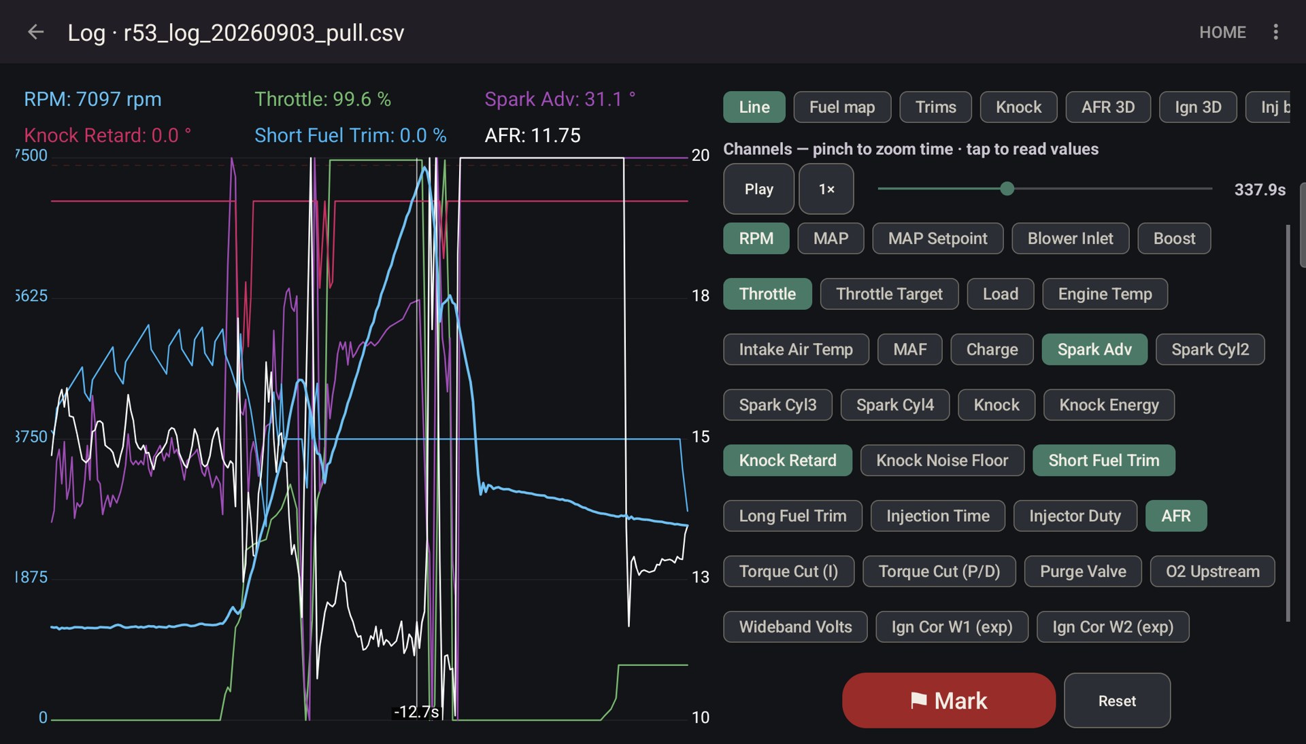Enable the MAP channel
This screenshot has width=1306, height=744.
coord(831,238)
